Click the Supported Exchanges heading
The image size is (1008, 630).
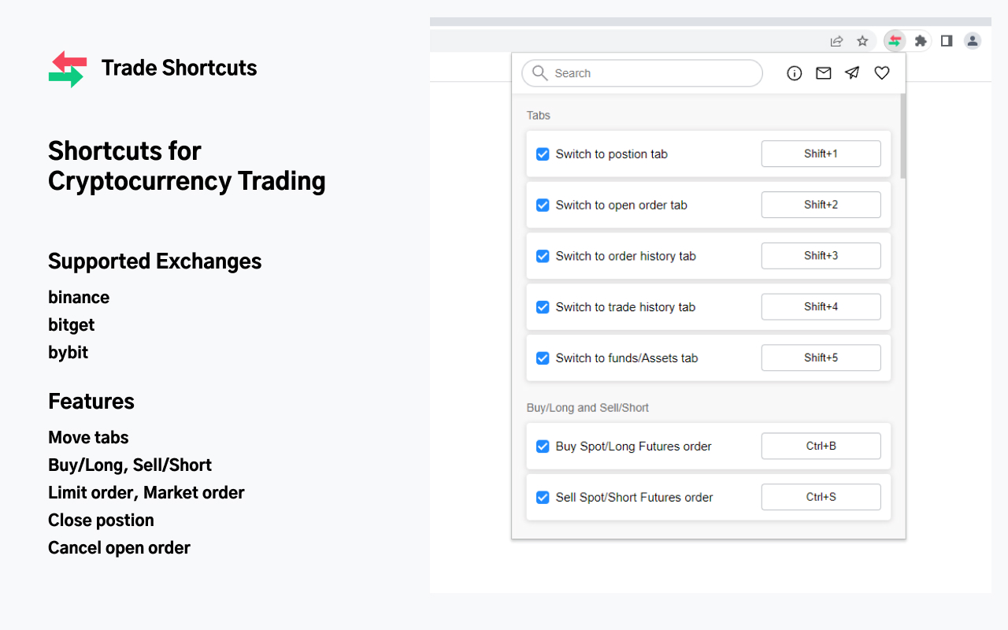point(155,261)
